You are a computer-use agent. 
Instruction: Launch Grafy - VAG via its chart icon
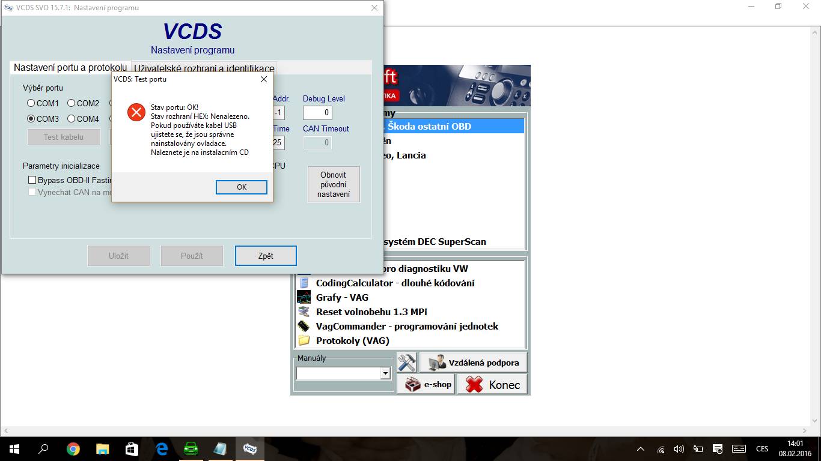coord(305,297)
